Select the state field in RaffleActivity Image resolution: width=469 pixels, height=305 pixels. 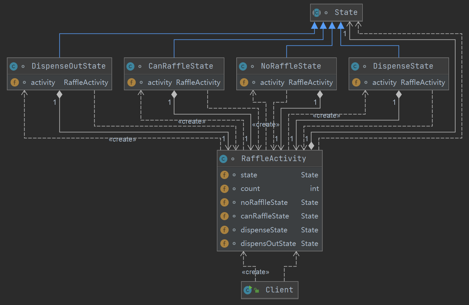pos(249,175)
